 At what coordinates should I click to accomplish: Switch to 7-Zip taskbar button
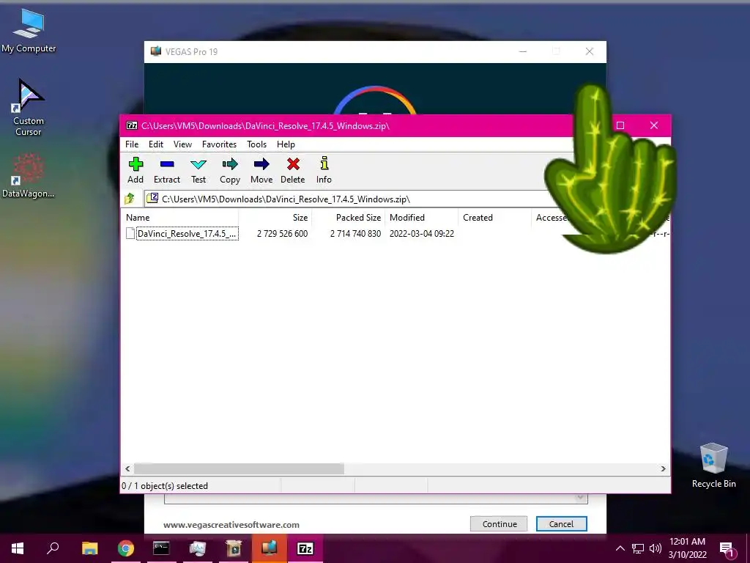click(305, 548)
